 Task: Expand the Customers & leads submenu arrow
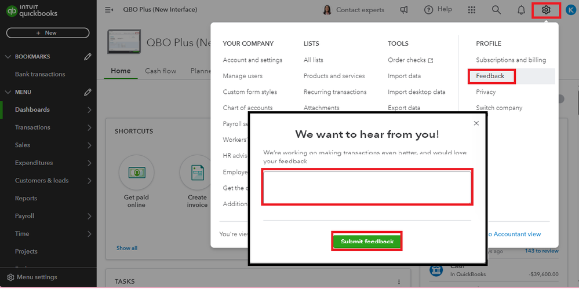89,181
